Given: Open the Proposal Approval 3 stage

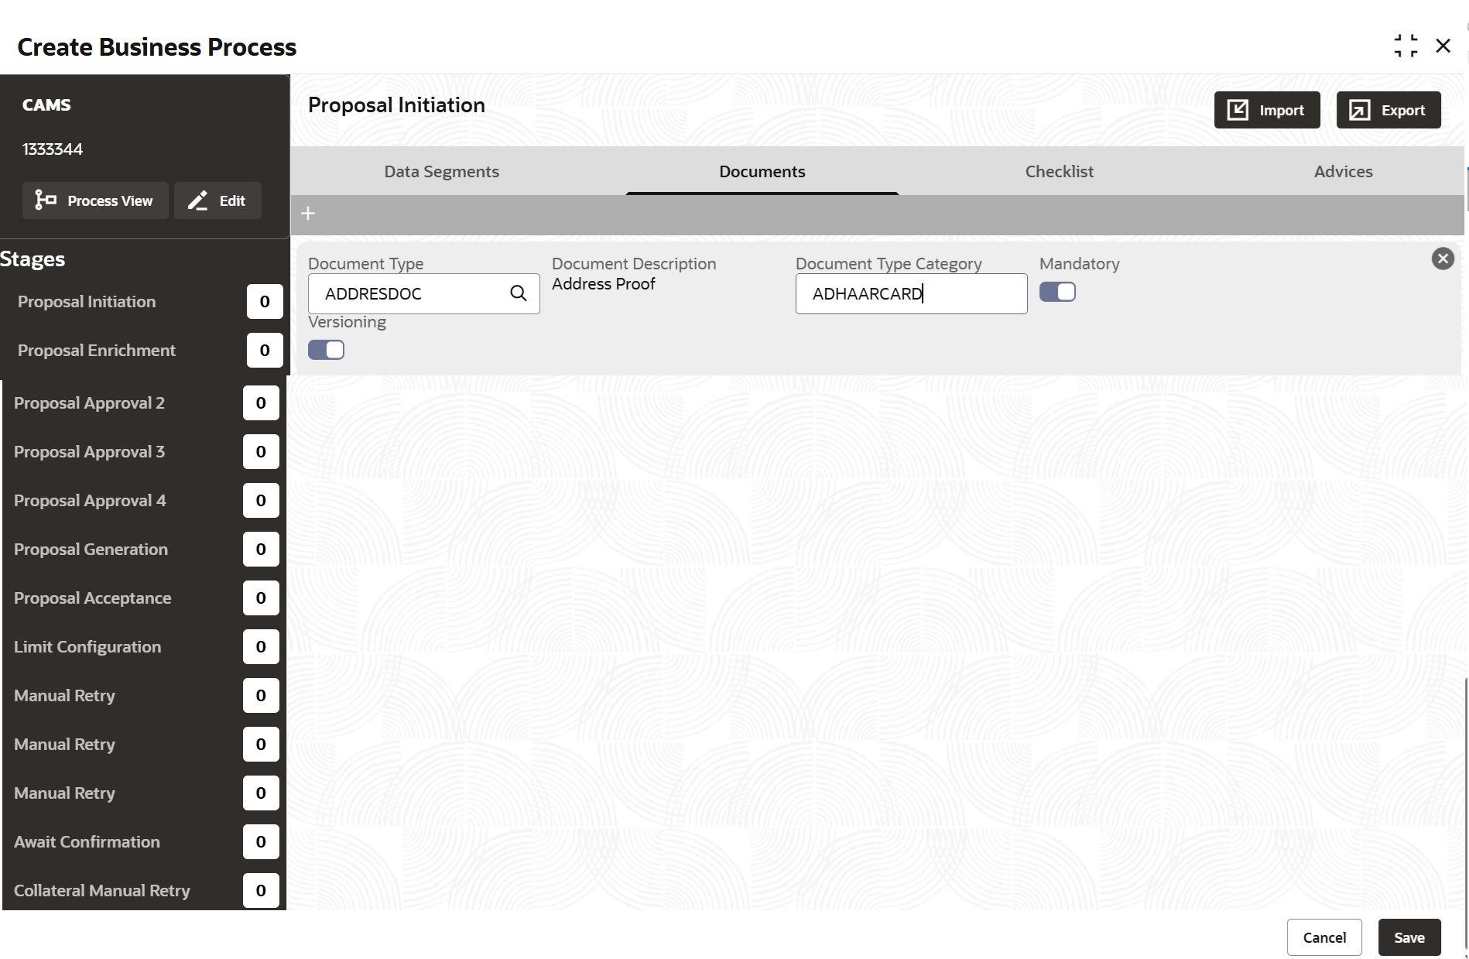Looking at the screenshot, I should click(x=89, y=452).
